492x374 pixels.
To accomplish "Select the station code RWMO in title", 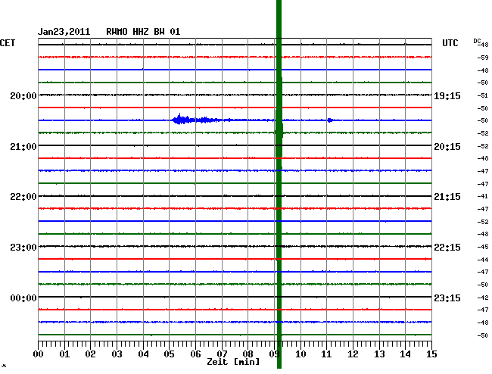I will pos(117,32).
